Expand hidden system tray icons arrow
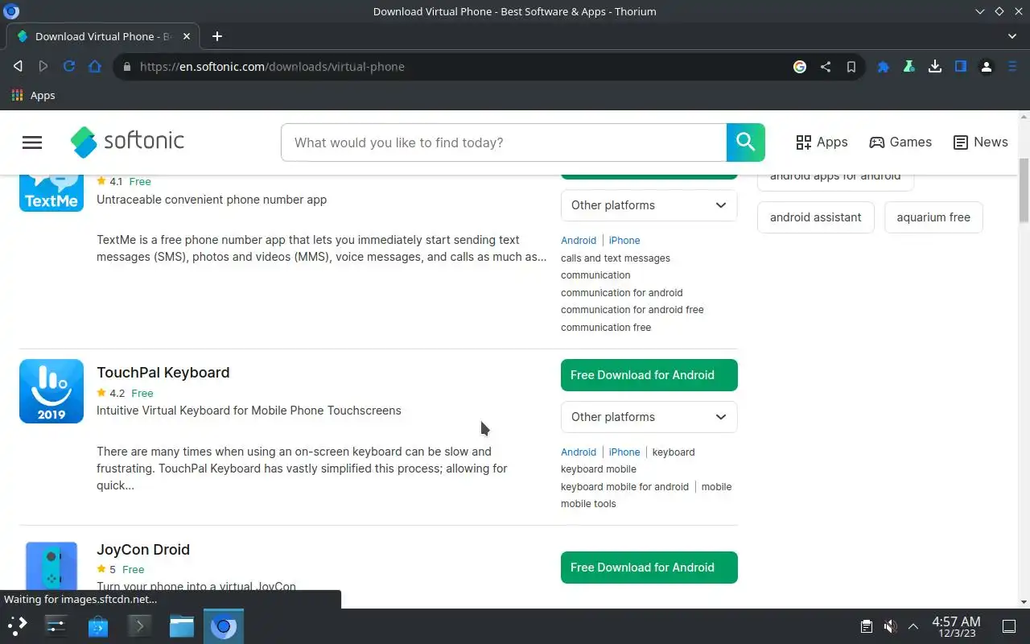The height and width of the screenshot is (644, 1030). (x=913, y=626)
